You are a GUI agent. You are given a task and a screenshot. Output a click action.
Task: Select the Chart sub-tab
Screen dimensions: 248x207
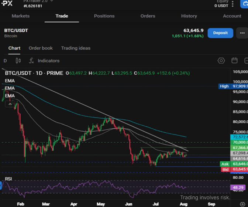[14, 48]
